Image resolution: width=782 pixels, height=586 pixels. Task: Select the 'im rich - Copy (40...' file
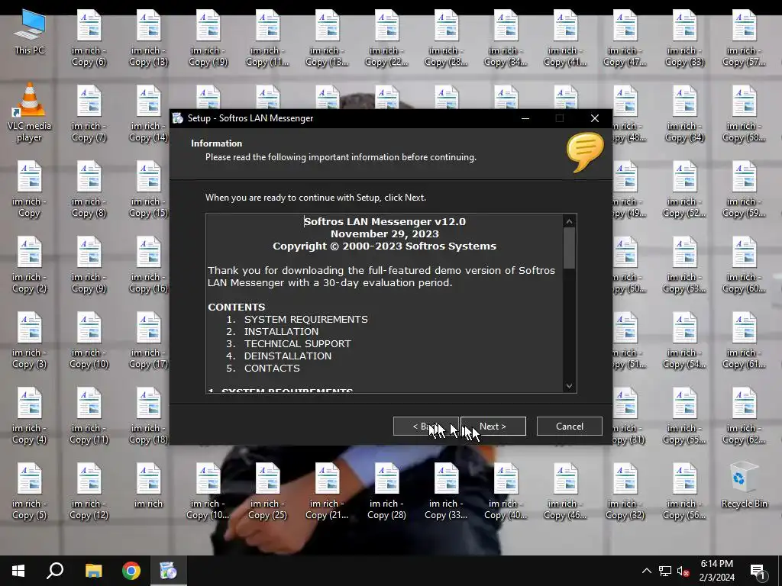pos(506,493)
